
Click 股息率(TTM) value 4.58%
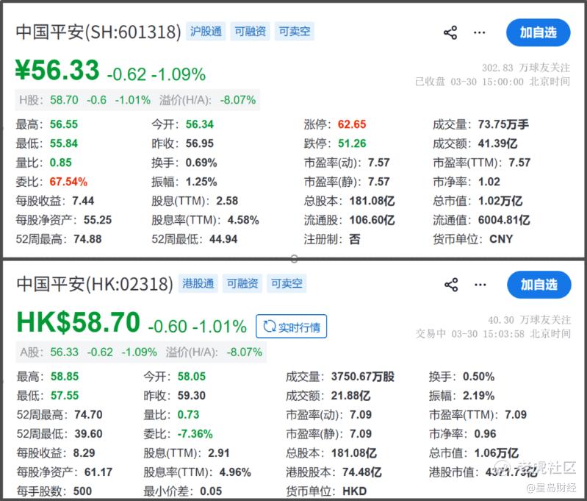(243, 220)
